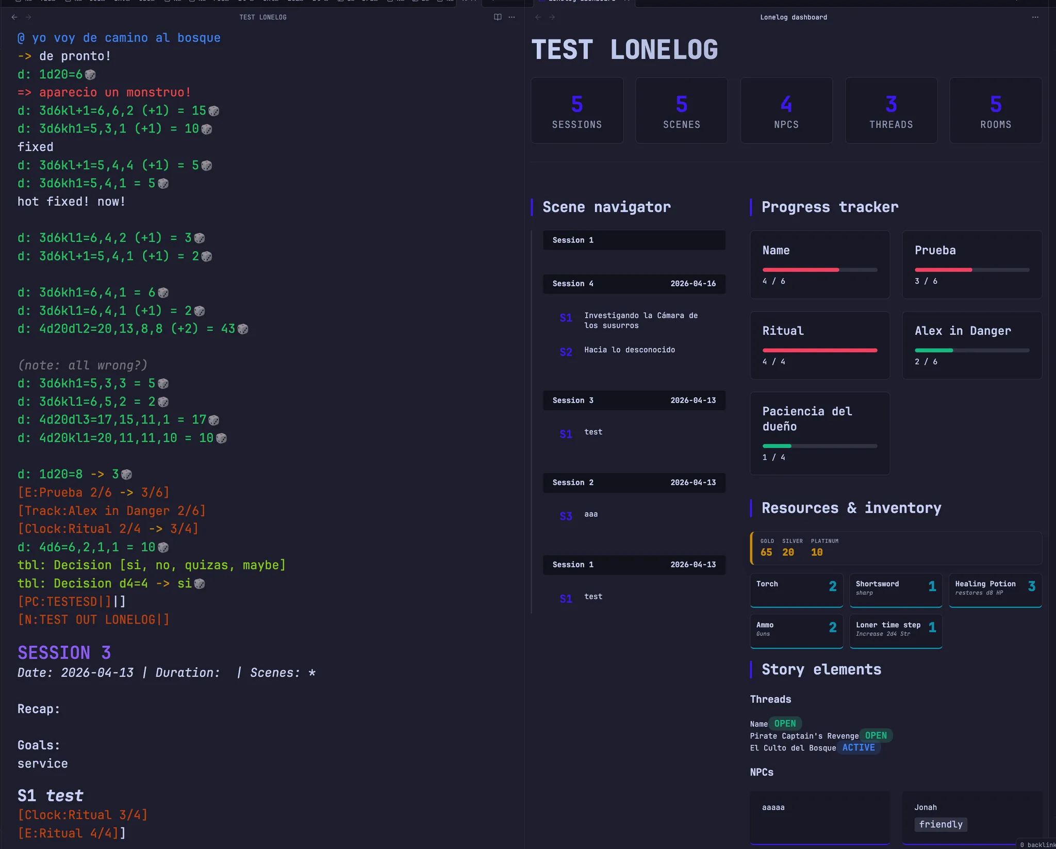
Task: Click the Prueba progress bar 3/6
Action: [972, 270]
